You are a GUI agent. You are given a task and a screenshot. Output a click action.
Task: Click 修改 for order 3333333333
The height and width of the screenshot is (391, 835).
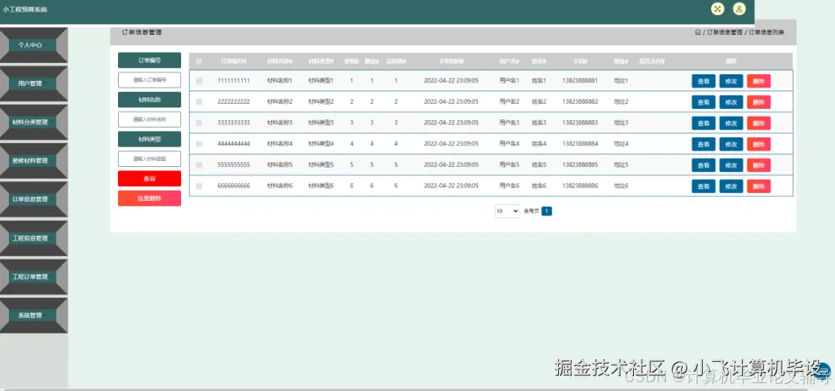(x=731, y=123)
